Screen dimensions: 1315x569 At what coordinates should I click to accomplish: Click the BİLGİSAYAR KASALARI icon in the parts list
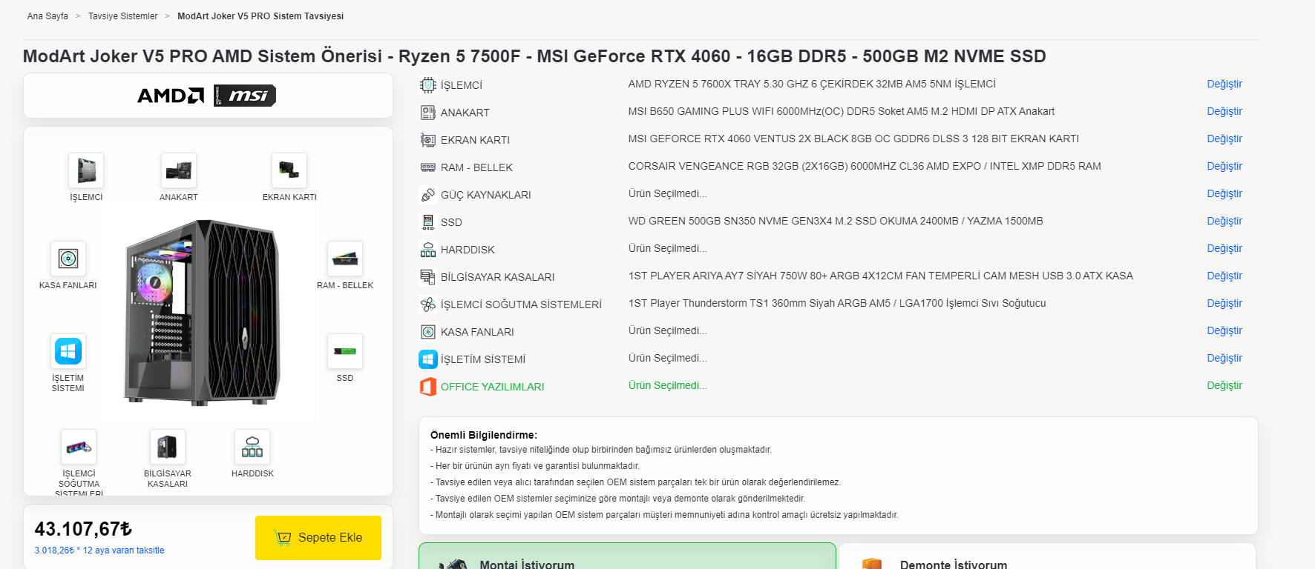tap(428, 277)
